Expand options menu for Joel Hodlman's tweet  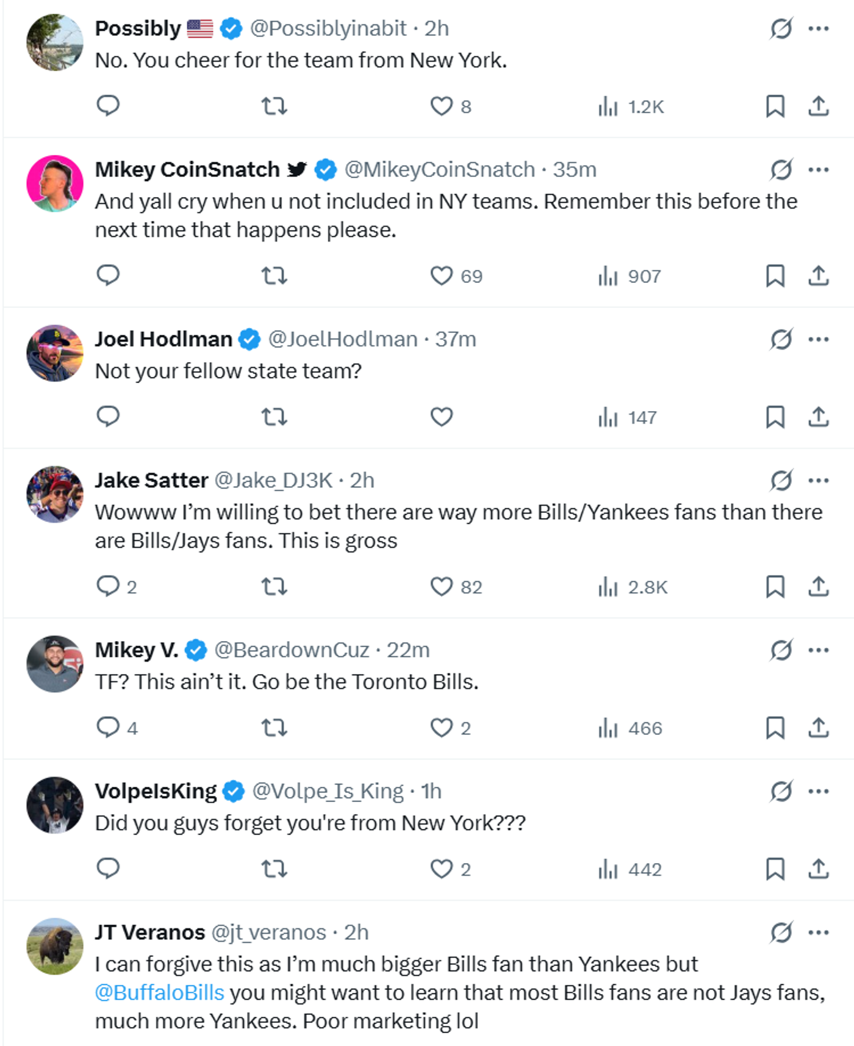818,339
